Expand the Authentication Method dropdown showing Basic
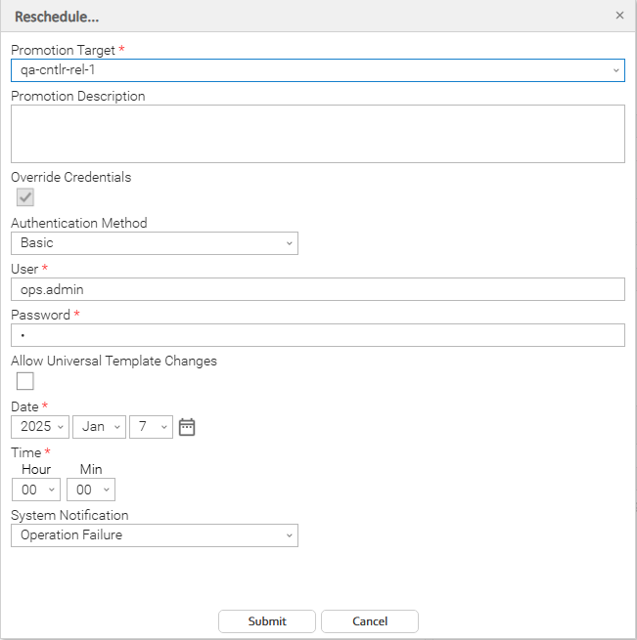This screenshot has height=640, width=637. [155, 243]
